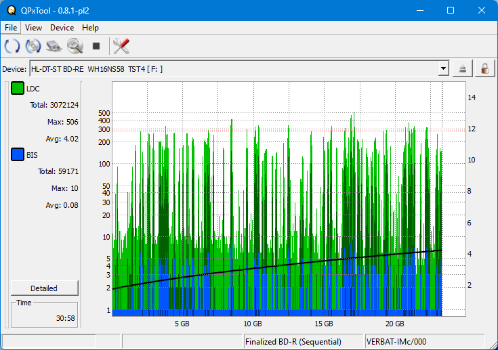Click the LDC Avg: 4.02 value
498x350 pixels.
point(62,139)
